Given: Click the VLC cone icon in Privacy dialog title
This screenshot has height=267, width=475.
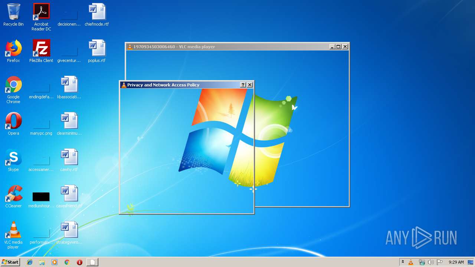Looking at the screenshot, I should click(124, 85).
